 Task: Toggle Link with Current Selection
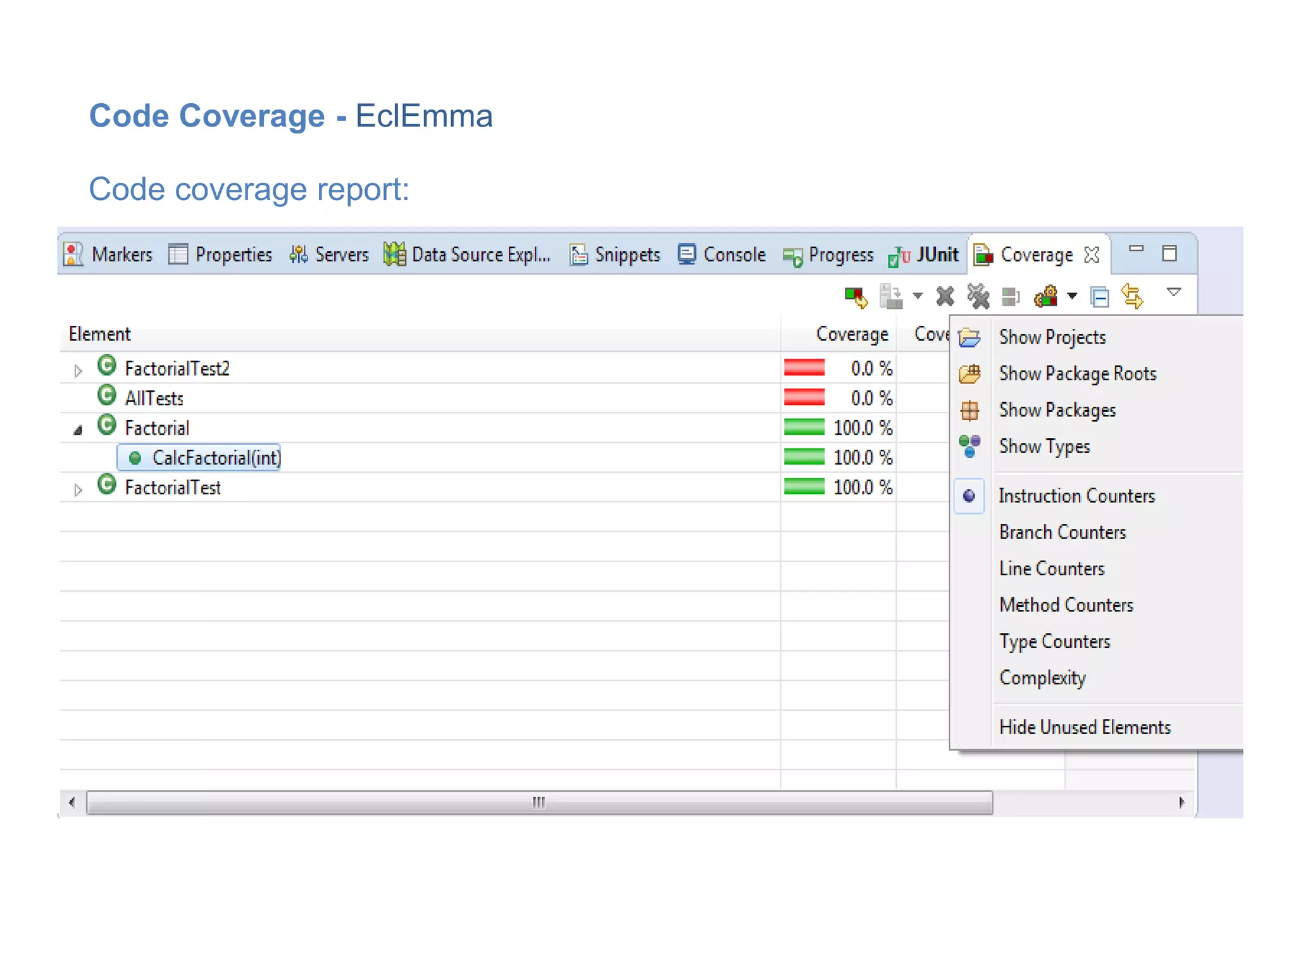(1132, 296)
